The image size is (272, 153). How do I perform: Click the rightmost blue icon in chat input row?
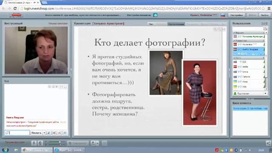65,133
